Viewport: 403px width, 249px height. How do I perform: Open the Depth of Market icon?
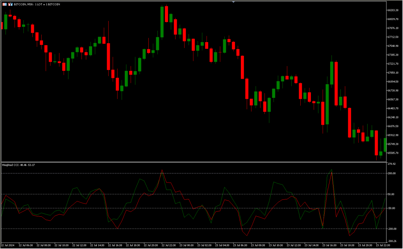click(10, 4)
